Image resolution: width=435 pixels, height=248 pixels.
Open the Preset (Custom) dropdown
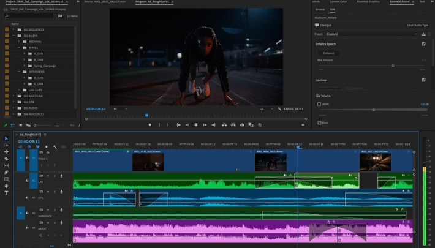[371, 34]
